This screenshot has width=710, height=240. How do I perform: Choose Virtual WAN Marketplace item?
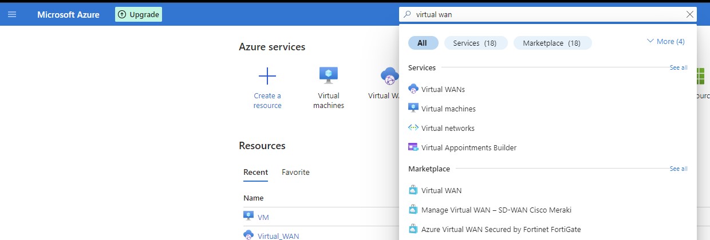coord(441,190)
